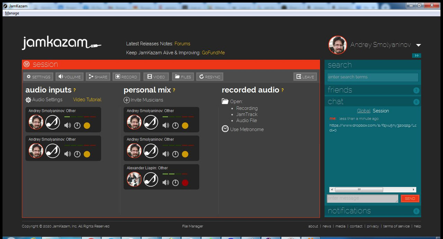This screenshot has height=239, width=443.
Task: Mute Alexander Liapin's track speaker icon
Action: (166, 183)
